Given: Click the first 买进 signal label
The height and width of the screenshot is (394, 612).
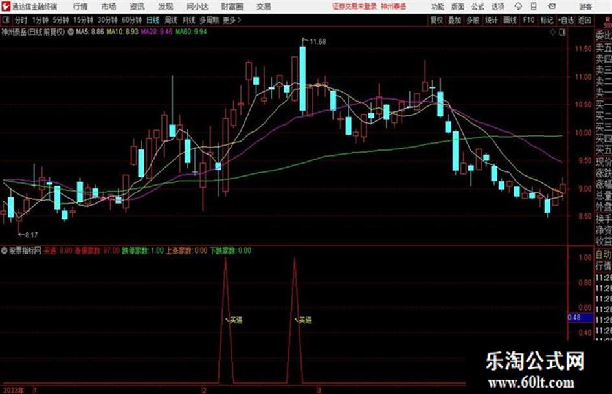Looking at the screenshot, I should [x=236, y=320].
